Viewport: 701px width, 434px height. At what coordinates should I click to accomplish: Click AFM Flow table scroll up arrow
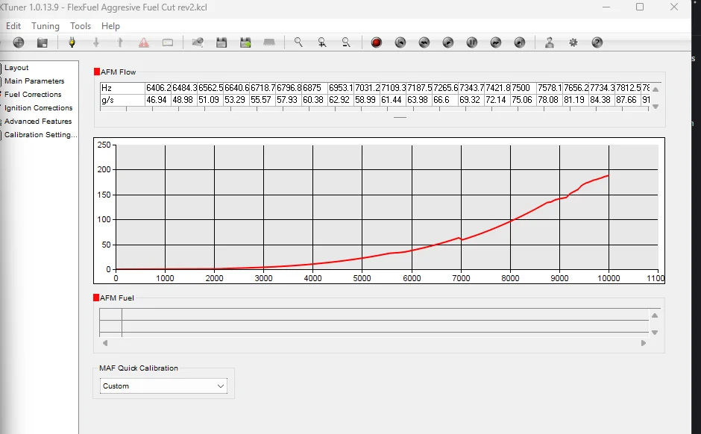(x=656, y=89)
